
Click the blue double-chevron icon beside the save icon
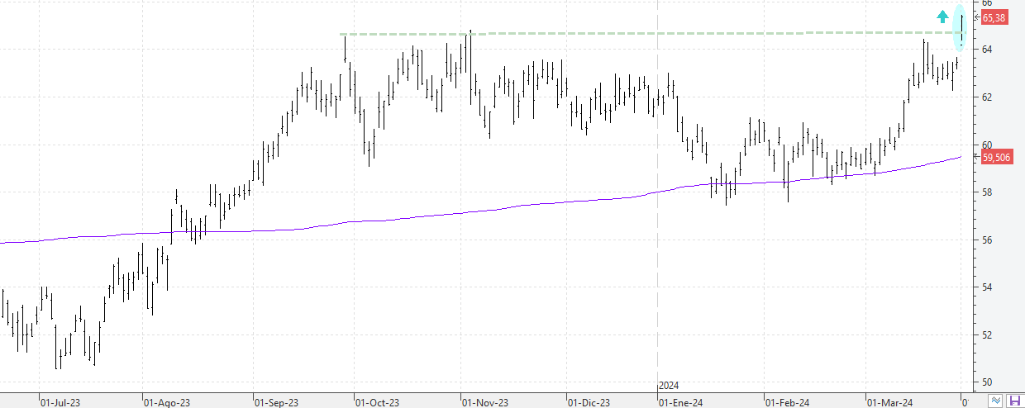(x=998, y=401)
